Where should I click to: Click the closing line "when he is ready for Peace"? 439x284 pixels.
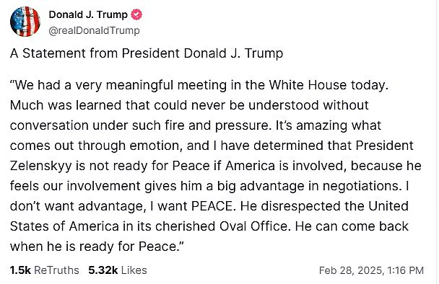(95, 247)
